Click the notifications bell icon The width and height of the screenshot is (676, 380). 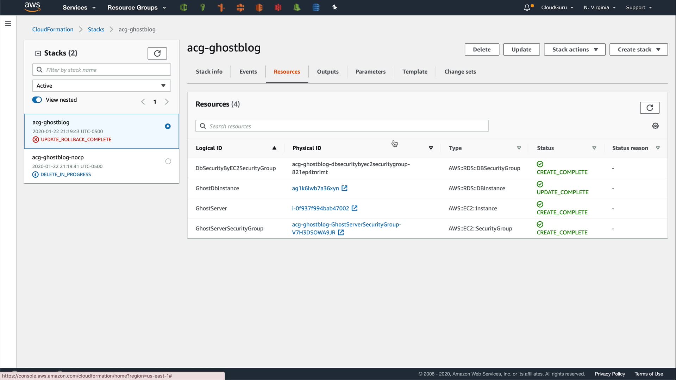pyautogui.click(x=527, y=7)
